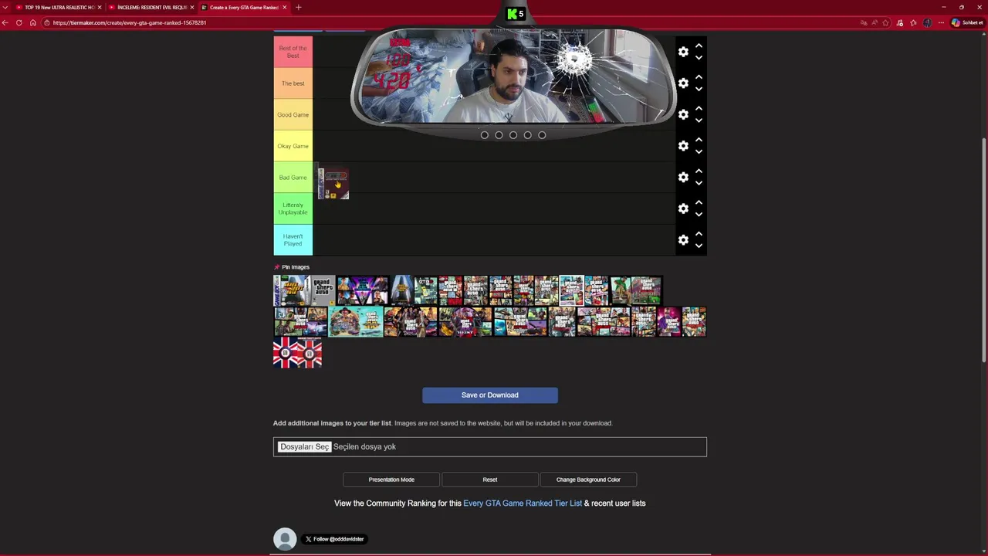Select game cover placed in Bad Game row
988x556 pixels.
333,184
